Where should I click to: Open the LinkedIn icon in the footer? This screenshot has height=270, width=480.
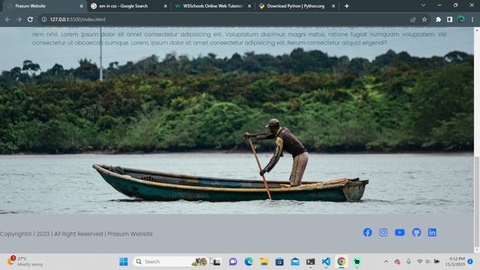pyautogui.click(x=432, y=232)
